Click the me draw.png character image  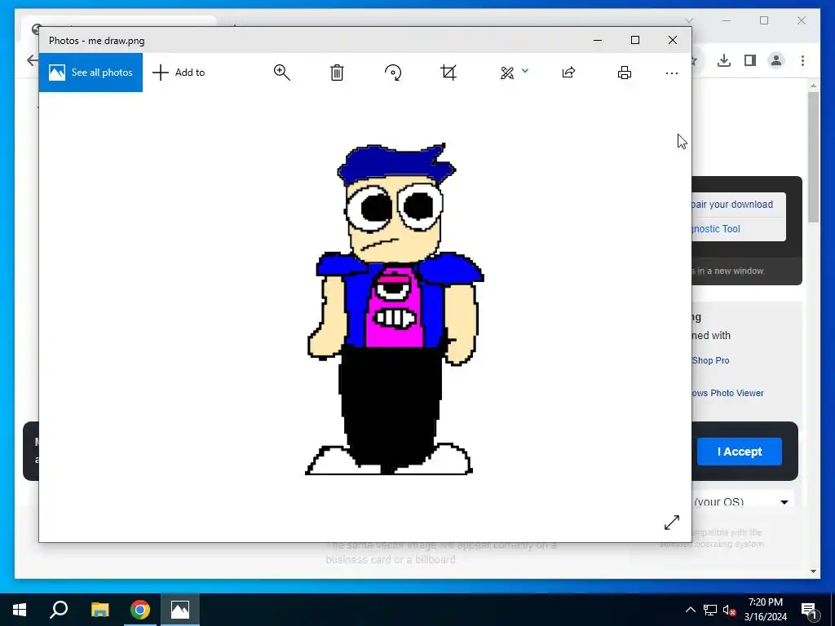click(x=395, y=309)
